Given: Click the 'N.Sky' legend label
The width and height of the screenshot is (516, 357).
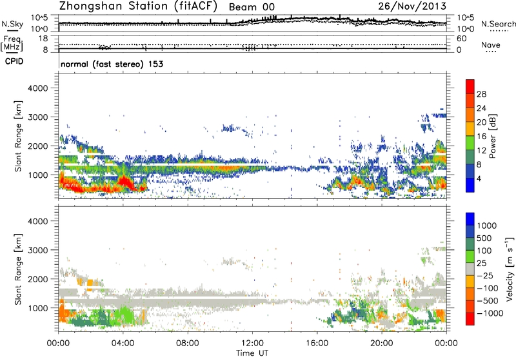Looking at the screenshot, I should 12,24.
